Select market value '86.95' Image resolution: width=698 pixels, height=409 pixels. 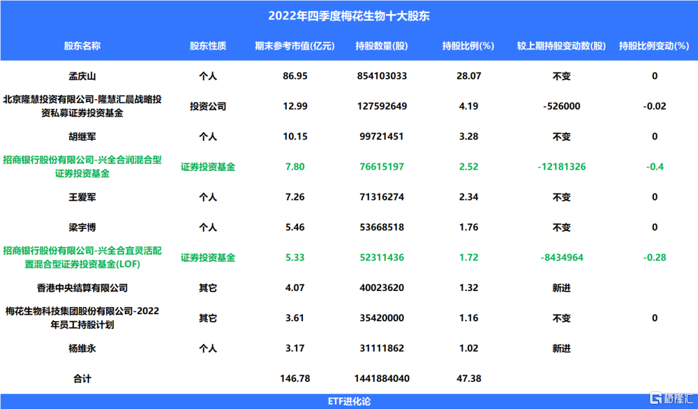click(x=295, y=76)
